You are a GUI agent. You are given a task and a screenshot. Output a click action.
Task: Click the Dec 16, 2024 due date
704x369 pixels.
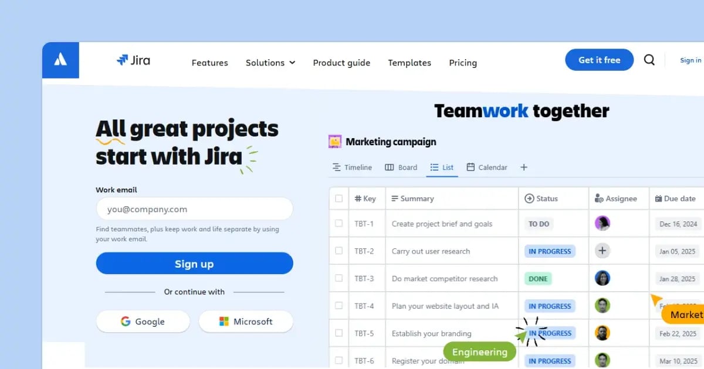(678, 224)
